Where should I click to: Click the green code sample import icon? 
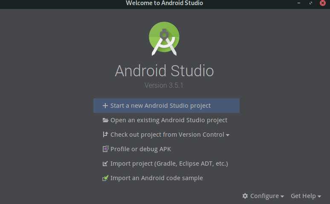(105, 178)
